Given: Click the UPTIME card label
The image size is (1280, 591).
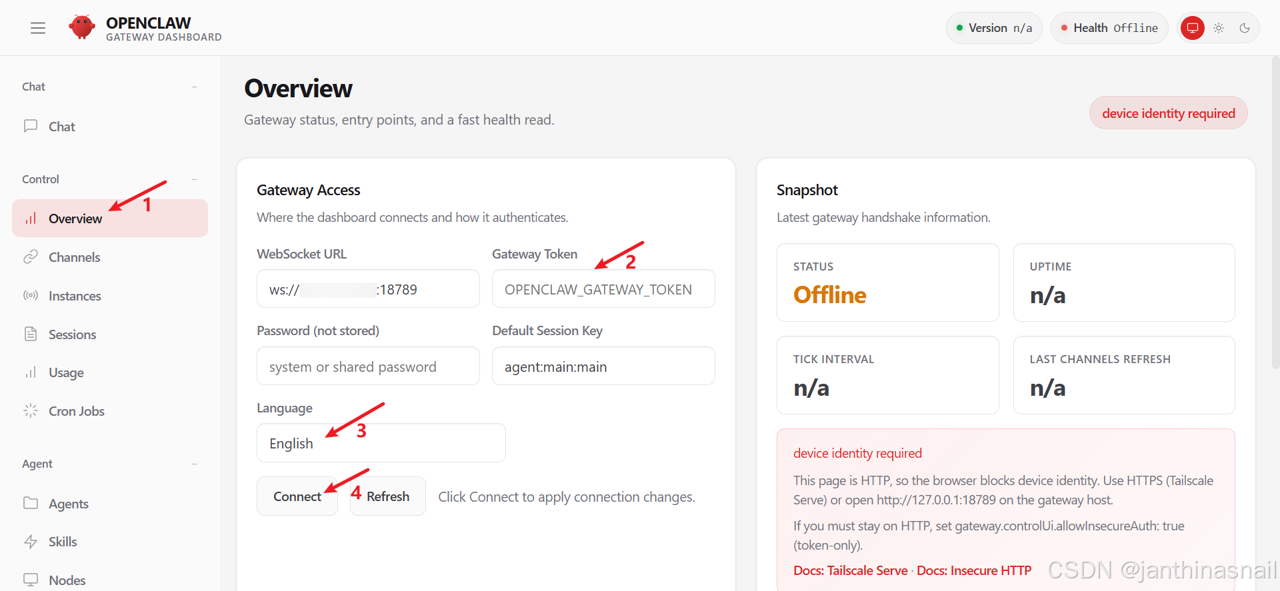Looking at the screenshot, I should [1051, 267].
